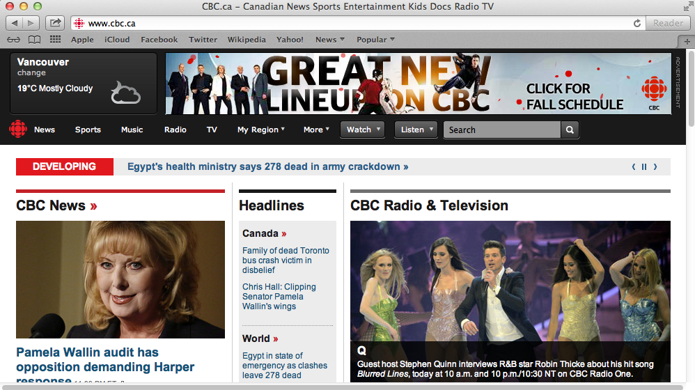Enter full screen with the corner arrows icon

pyautogui.click(x=687, y=7)
